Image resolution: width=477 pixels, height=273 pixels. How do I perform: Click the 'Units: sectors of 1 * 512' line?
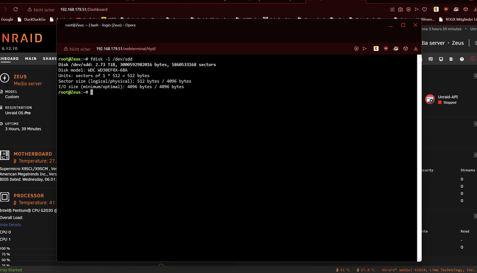[104, 76]
